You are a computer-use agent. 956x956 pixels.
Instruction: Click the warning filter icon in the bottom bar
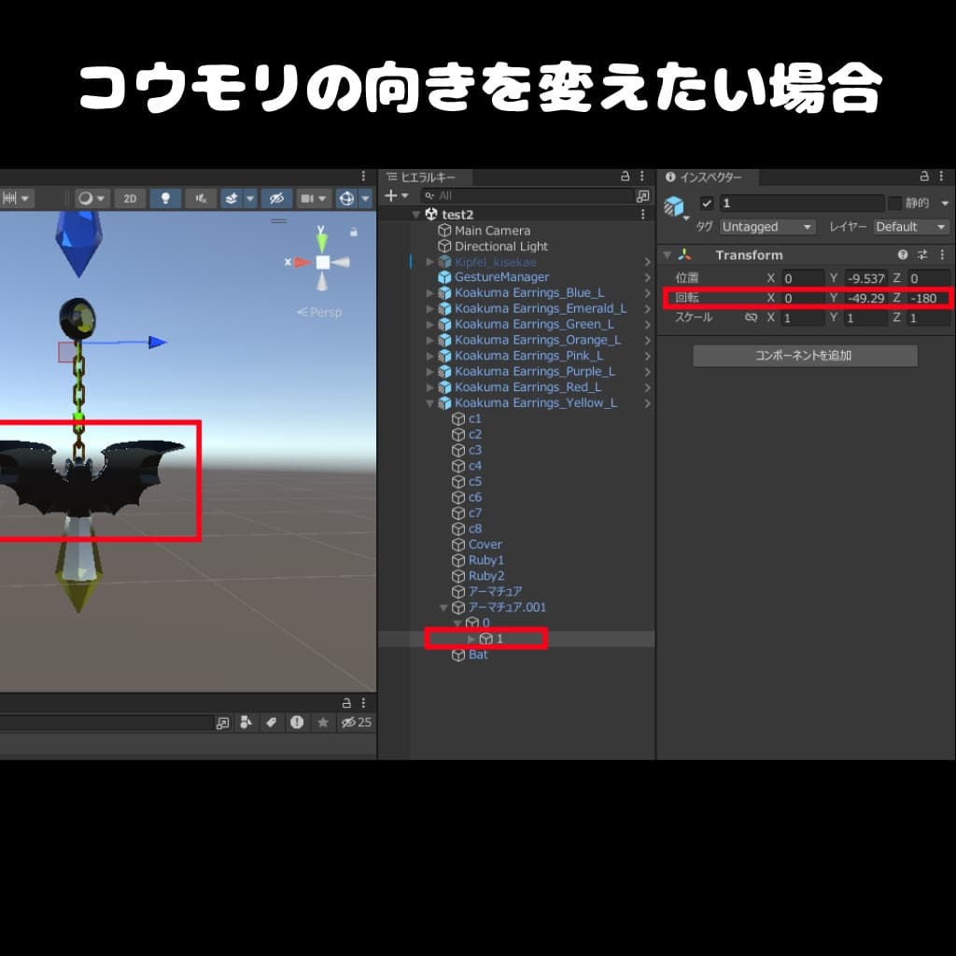click(x=296, y=723)
